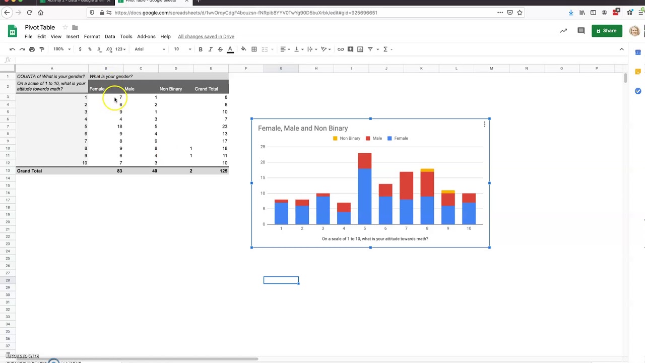Image resolution: width=645 pixels, height=363 pixels.
Task: Open the zoom level dropdown
Action: [x=62, y=49]
